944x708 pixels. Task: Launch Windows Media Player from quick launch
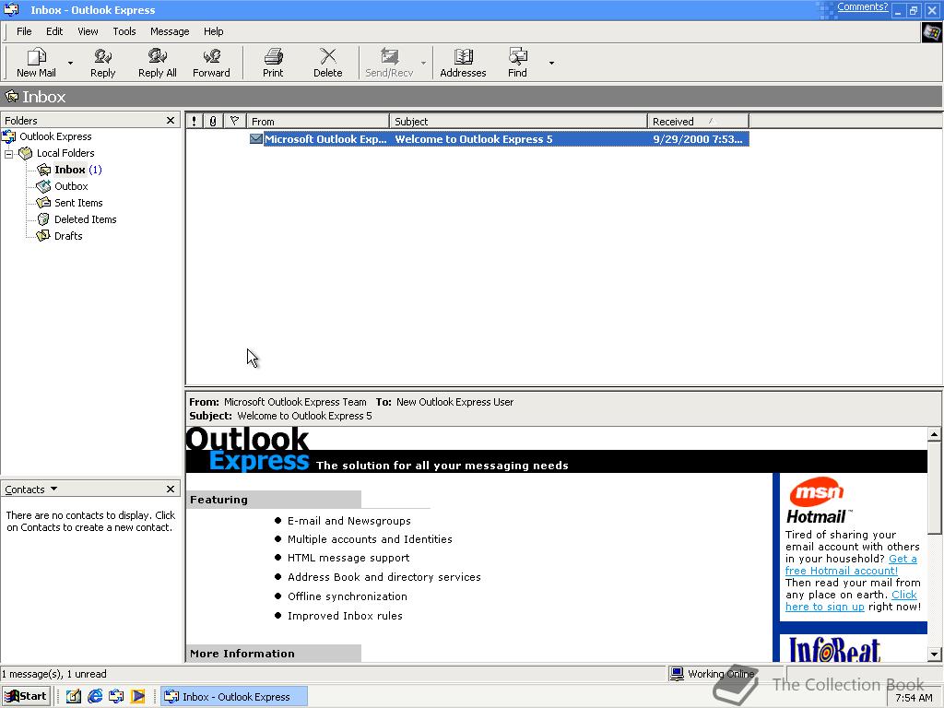tap(138, 697)
